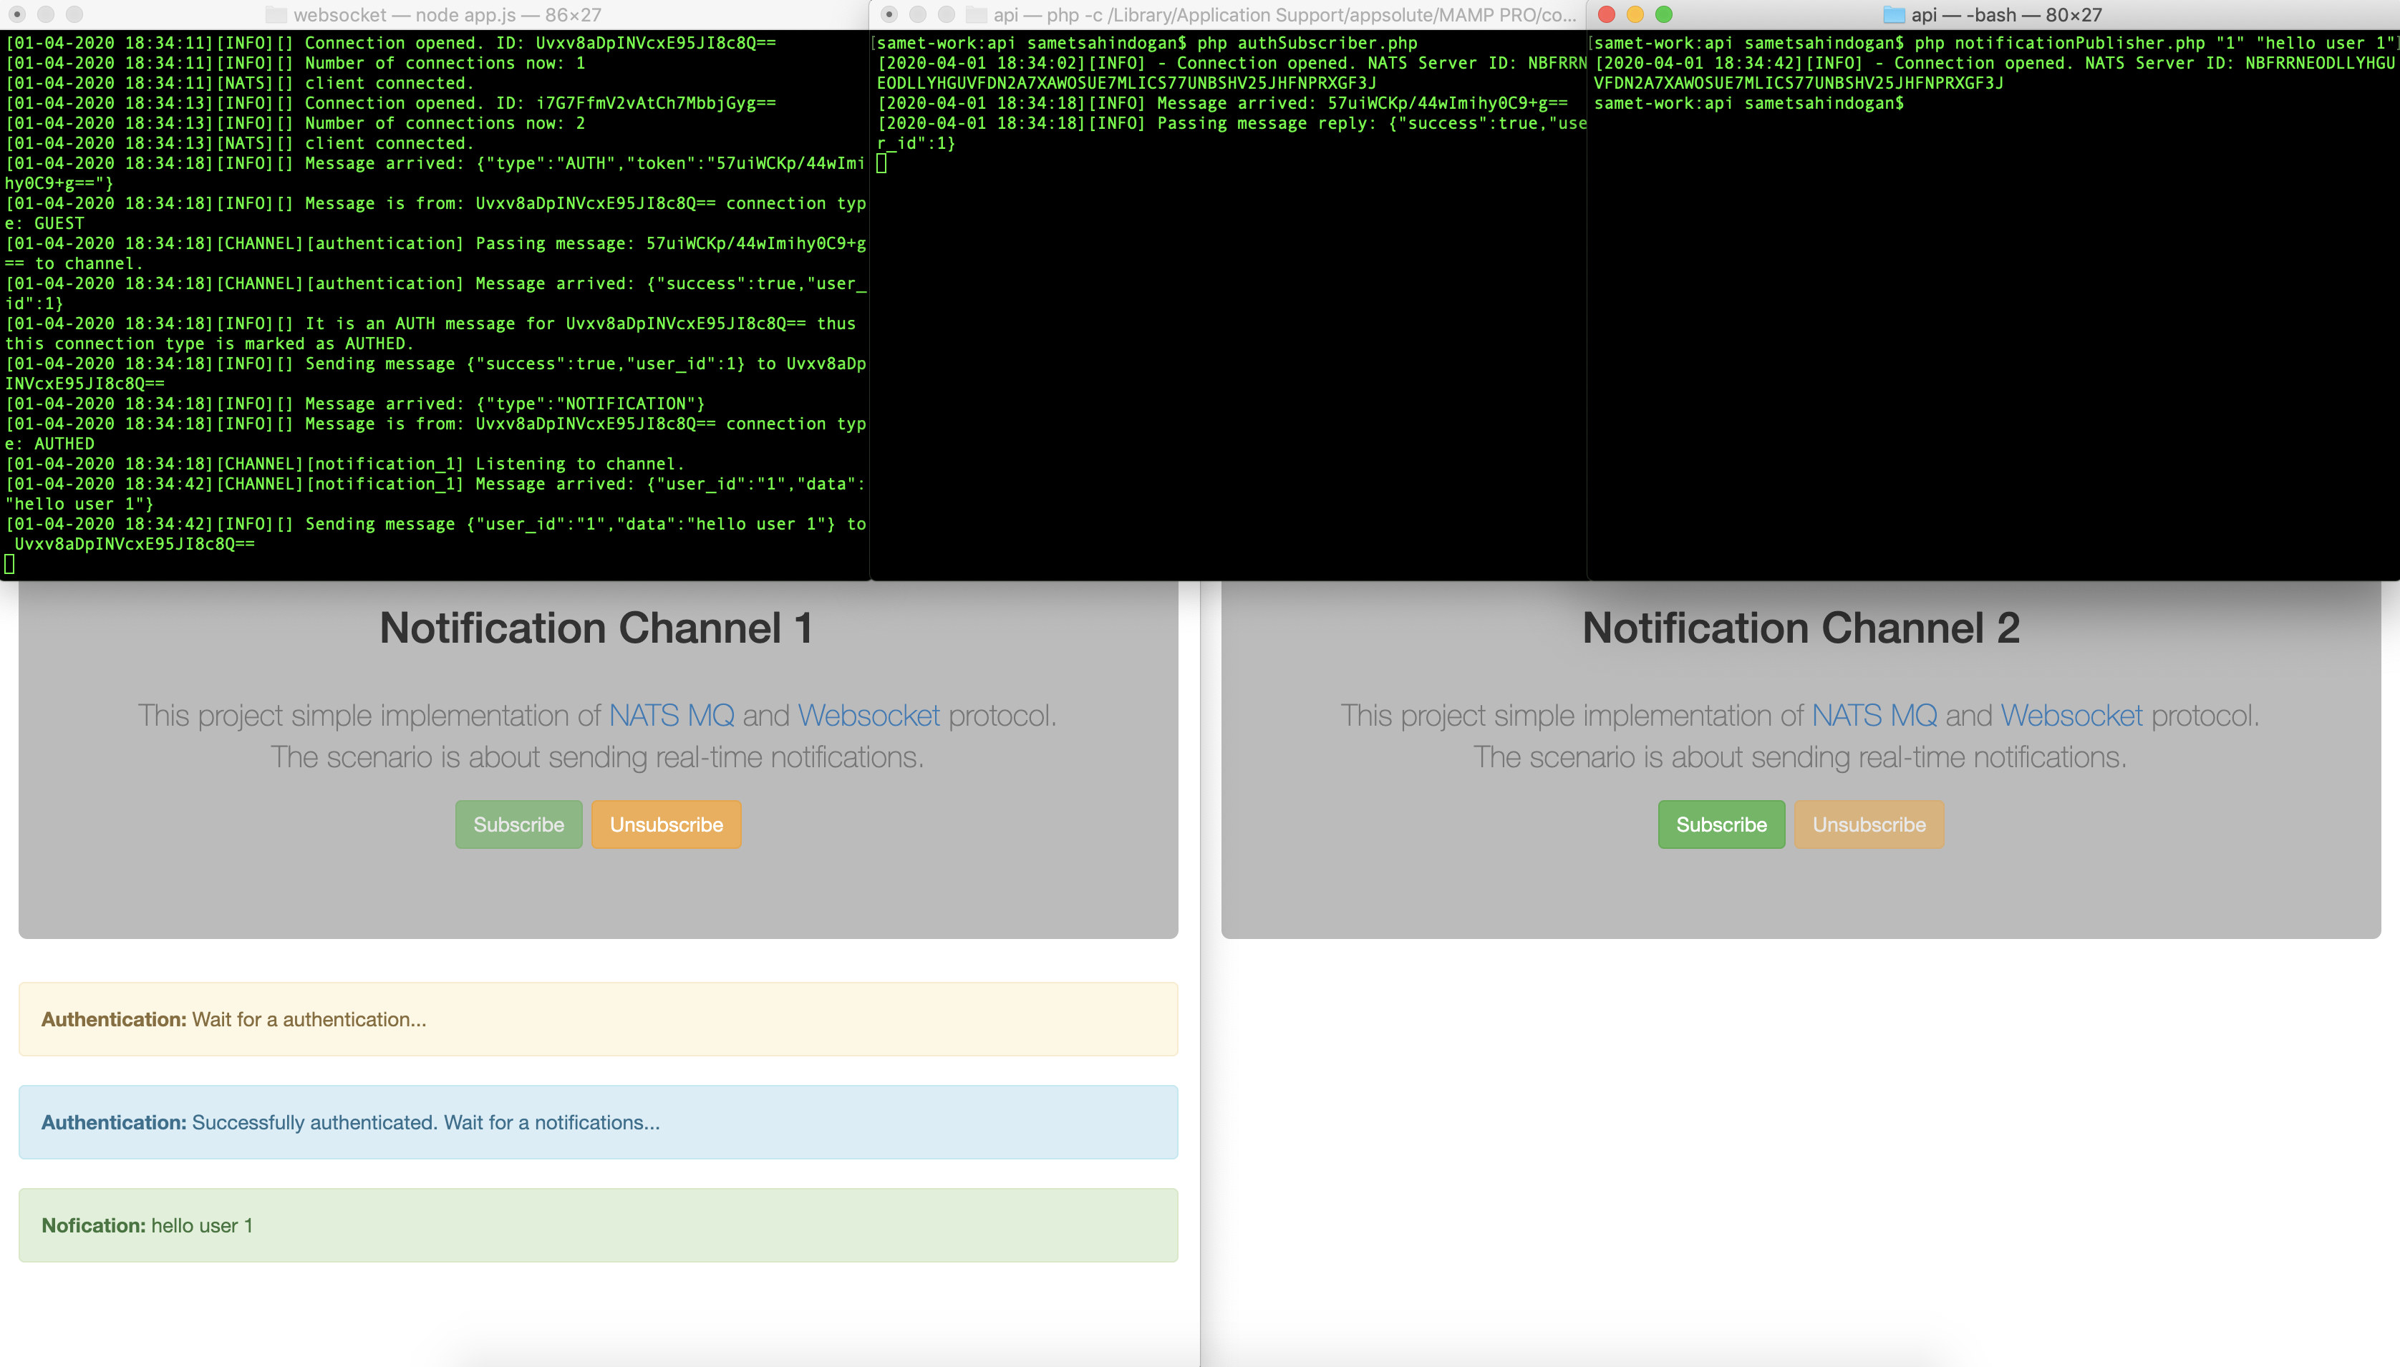
Task: Open NATS MQ link under Channel 2
Action: coord(1874,716)
